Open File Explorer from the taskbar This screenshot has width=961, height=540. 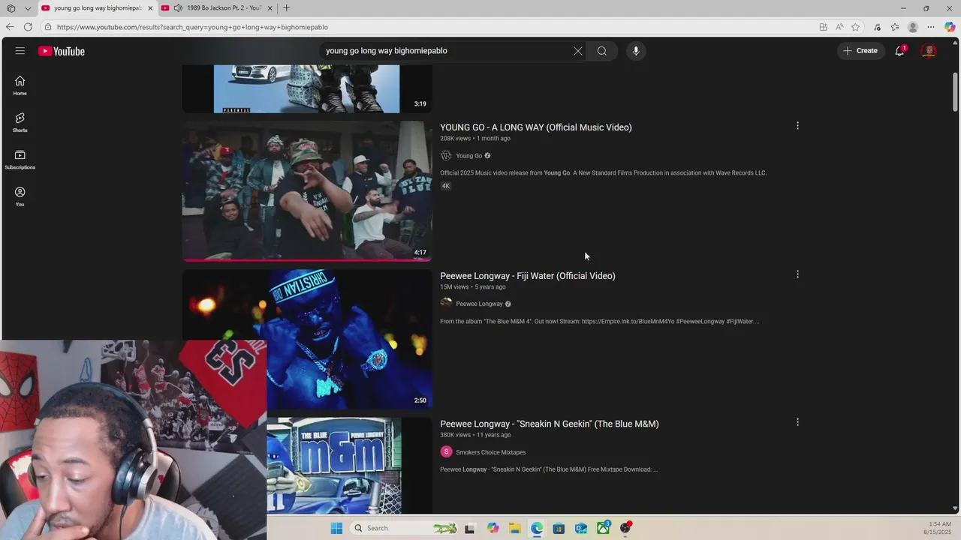point(514,528)
